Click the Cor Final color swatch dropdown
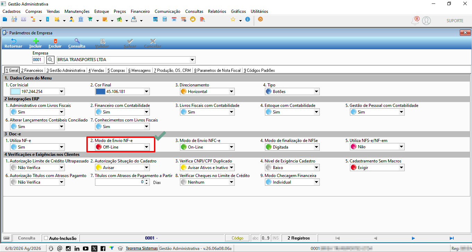The height and width of the screenshot is (252, 472). click(122, 92)
